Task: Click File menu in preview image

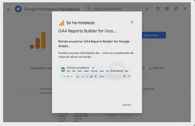Action: pos(68,71)
